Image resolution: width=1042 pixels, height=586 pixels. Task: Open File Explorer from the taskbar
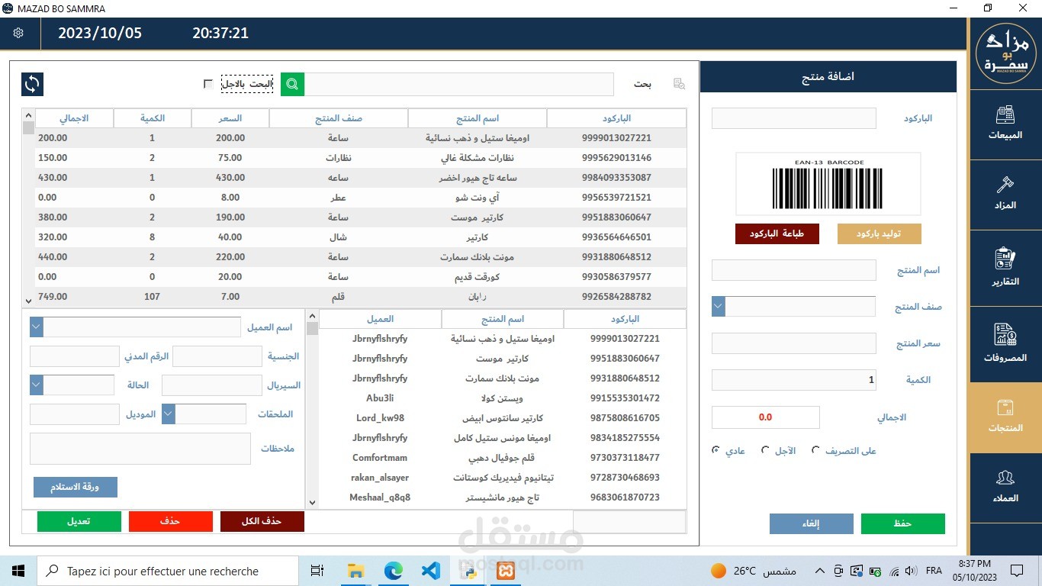(x=355, y=570)
